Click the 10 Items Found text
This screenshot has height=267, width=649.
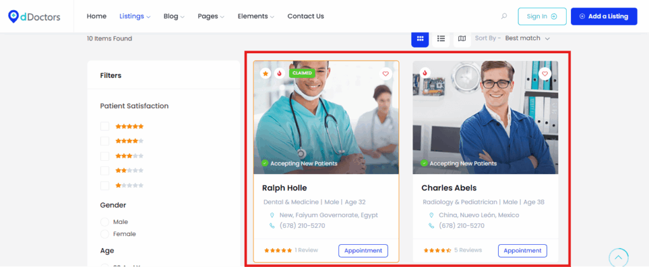coord(109,39)
